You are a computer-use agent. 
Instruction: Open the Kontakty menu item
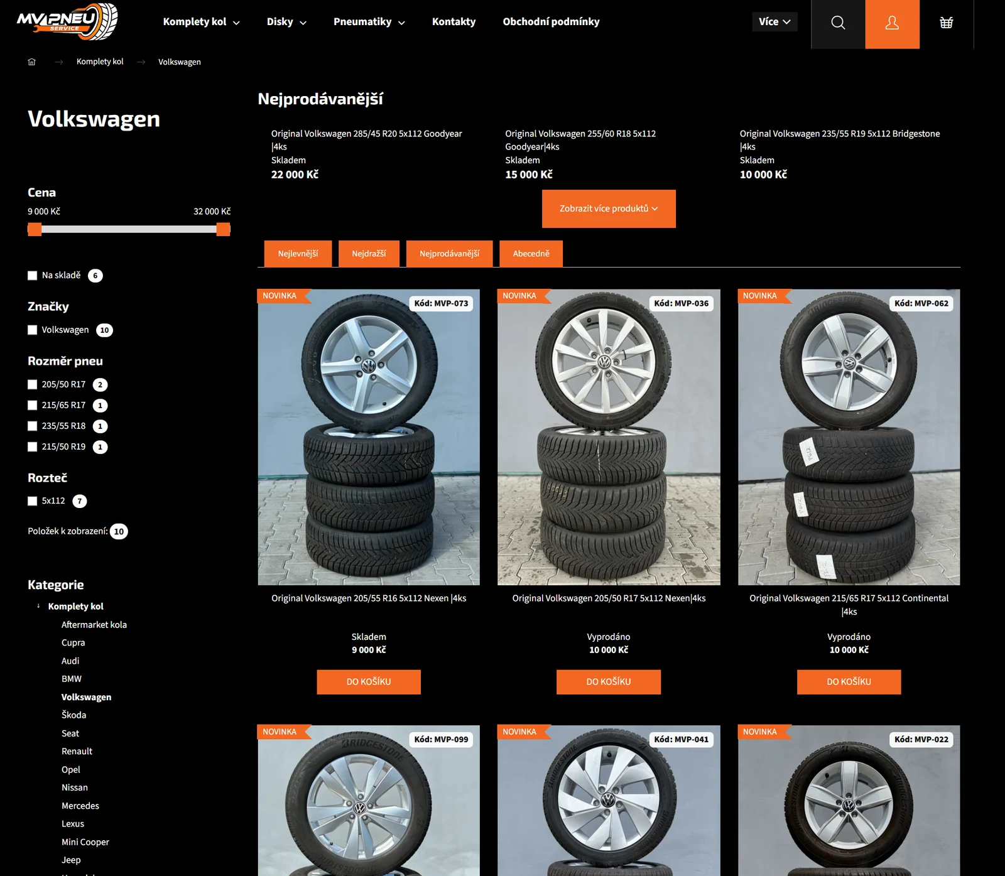[454, 22]
